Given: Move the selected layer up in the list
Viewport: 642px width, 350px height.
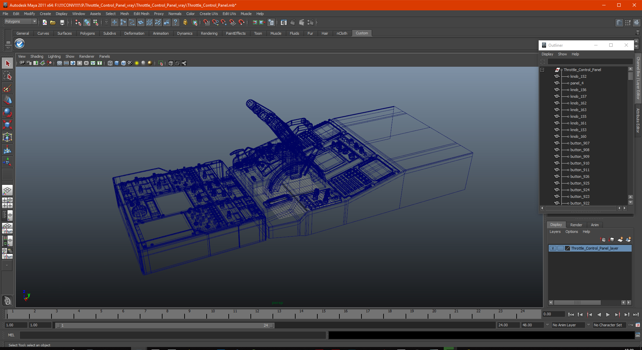Looking at the screenshot, I should point(603,240).
